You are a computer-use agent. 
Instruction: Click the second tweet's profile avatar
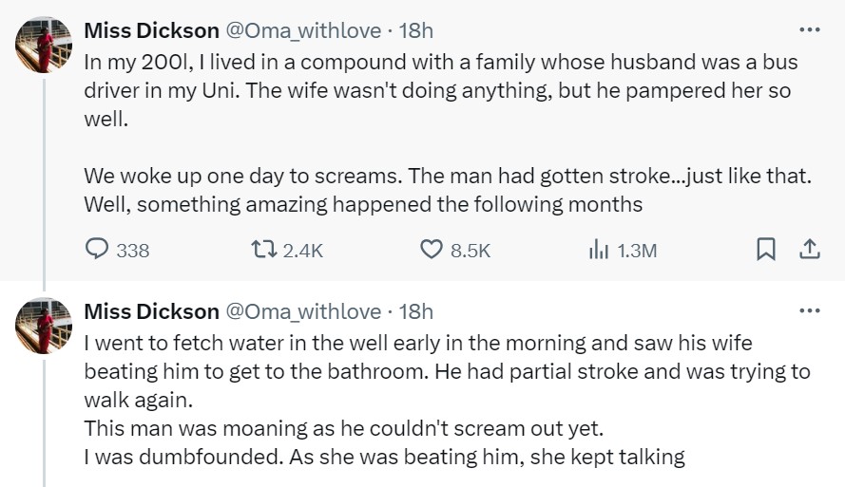pyautogui.click(x=44, y=326)
